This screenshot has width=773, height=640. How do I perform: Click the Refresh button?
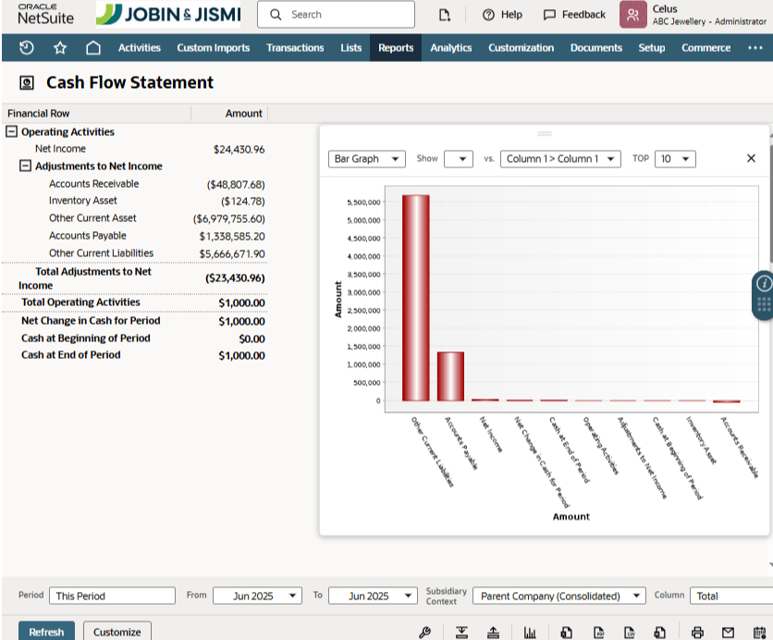[x=45, y=630]
